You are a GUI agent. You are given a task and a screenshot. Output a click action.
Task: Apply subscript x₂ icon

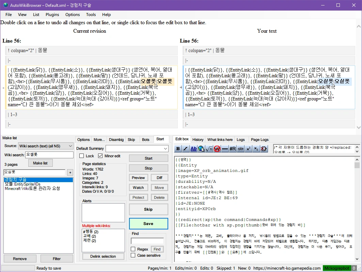pyautogui.click(x=256, y=149)
